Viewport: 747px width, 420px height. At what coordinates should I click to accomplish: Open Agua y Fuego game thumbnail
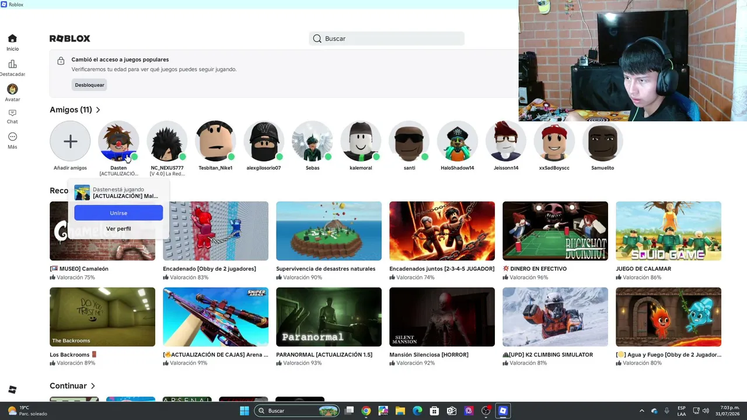(x=668, y=317)
